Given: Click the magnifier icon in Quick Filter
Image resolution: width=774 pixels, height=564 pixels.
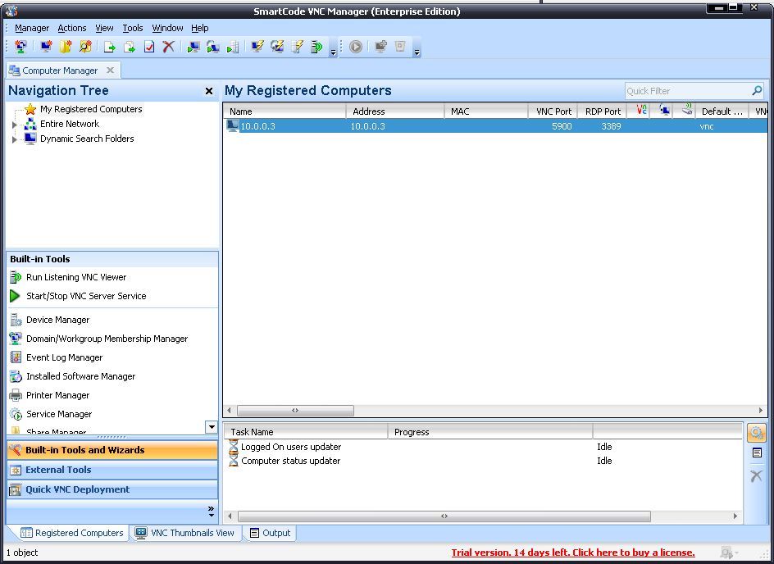Looking at the screenshot, I should pyautogui.click(x=757, y=91).
